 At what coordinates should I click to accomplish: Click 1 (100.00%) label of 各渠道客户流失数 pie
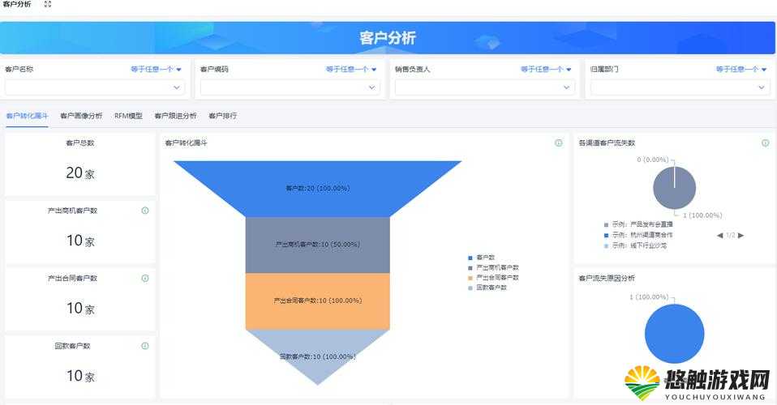coord(702,215)
